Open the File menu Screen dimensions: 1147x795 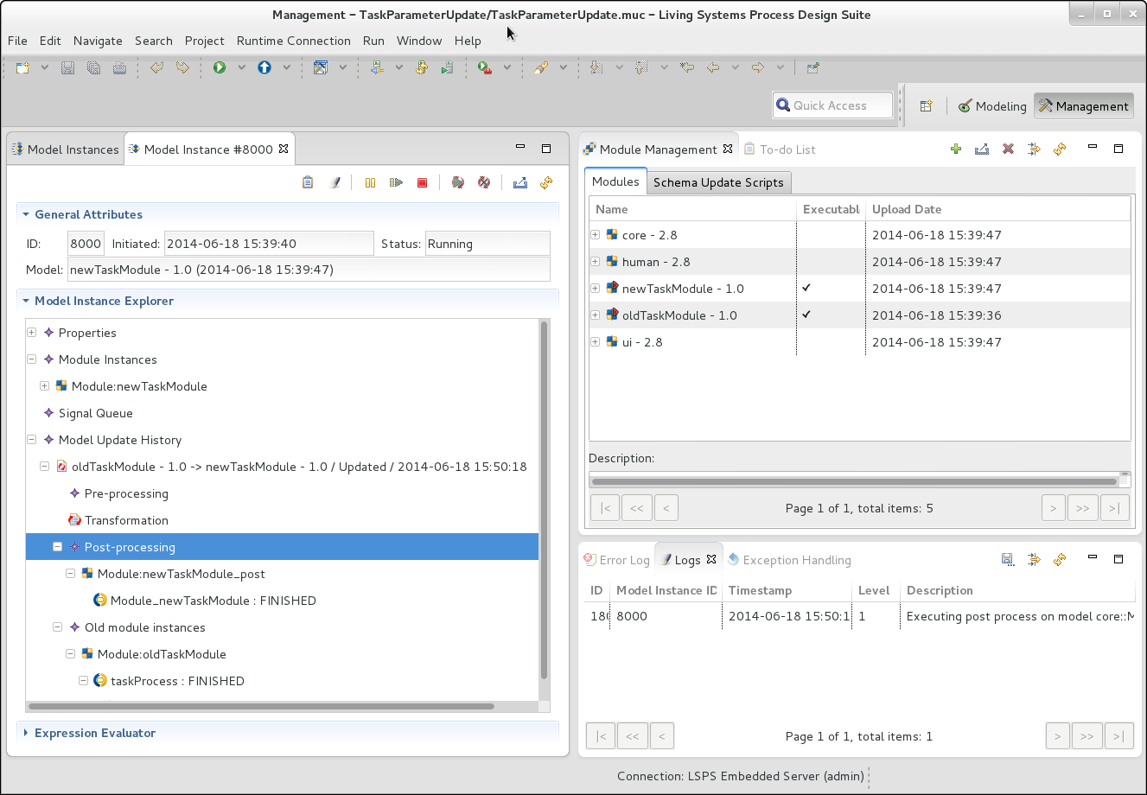pyautogui.click(x=17, y=41)
